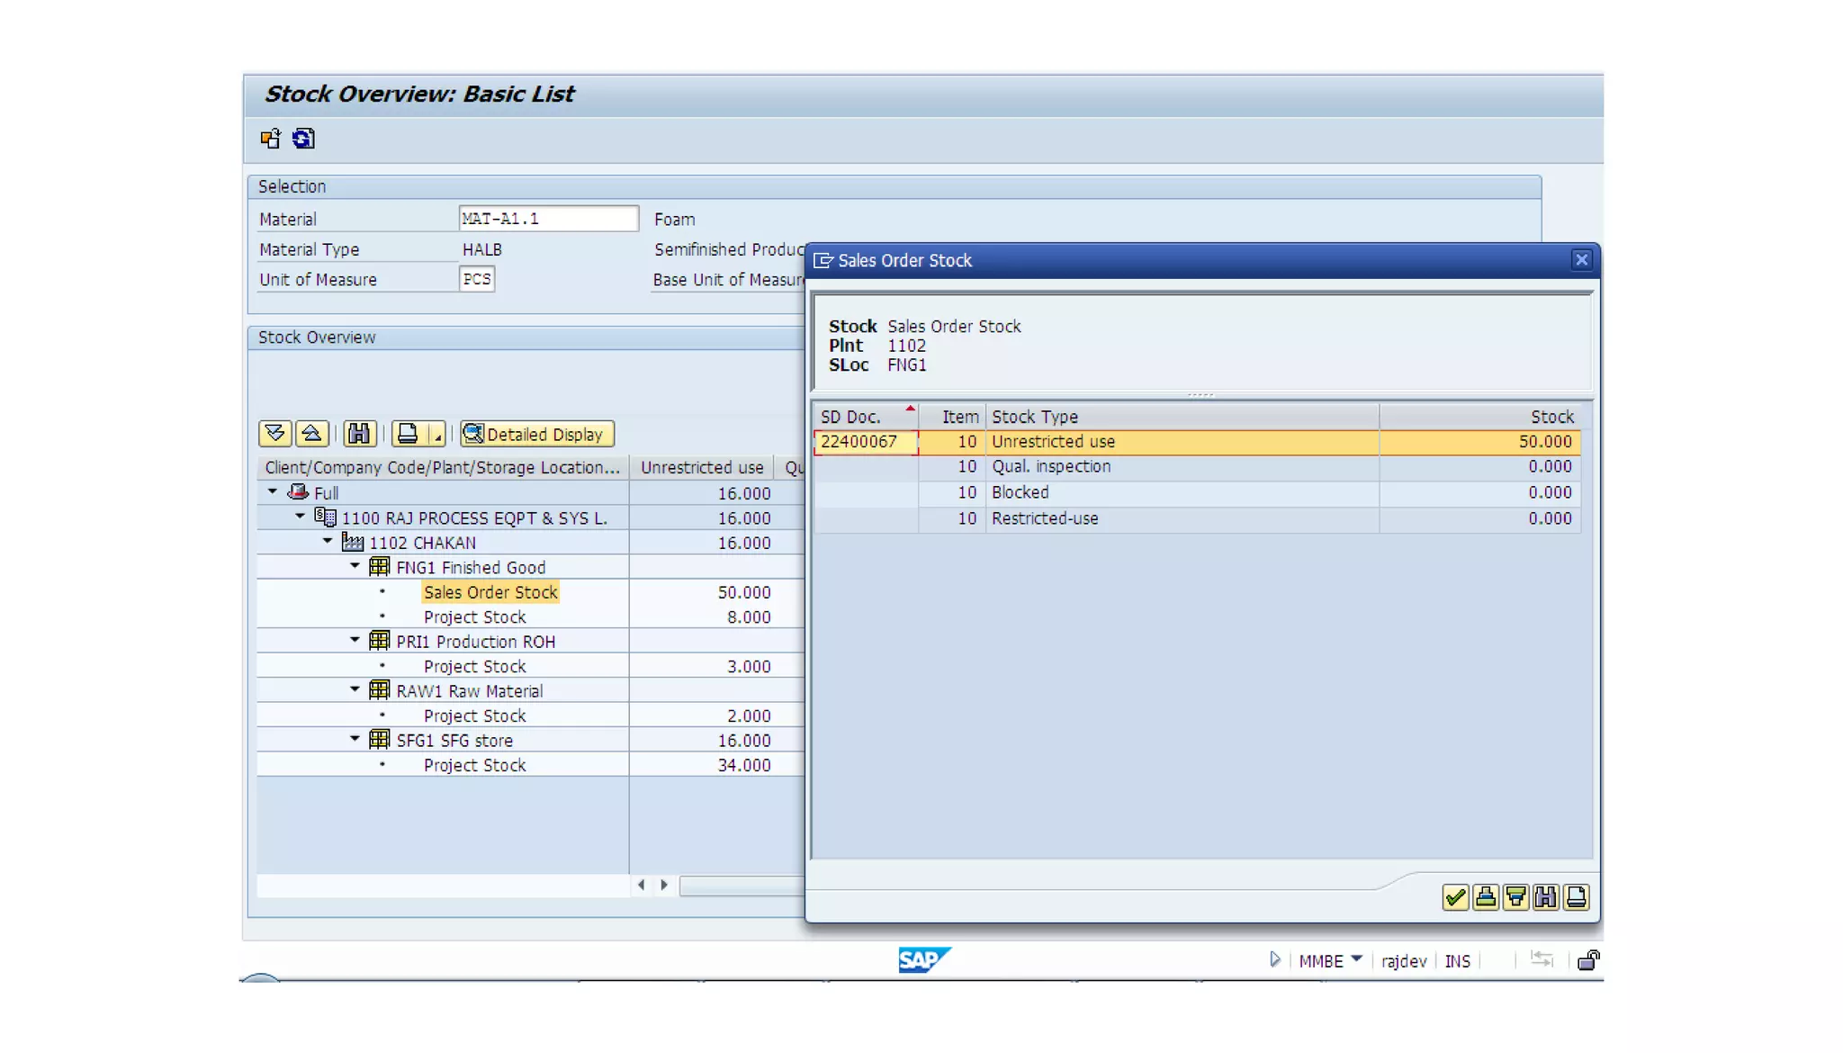Open Print options dropdown arrow

pos(437,435)
